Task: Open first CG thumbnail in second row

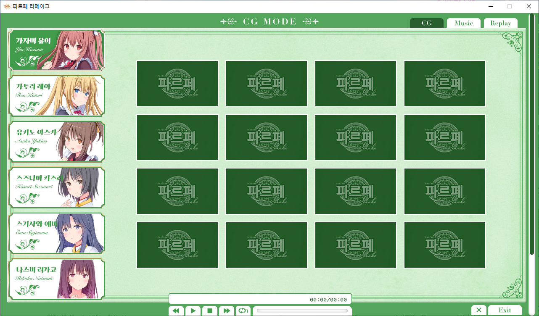Action: point(177,137)
